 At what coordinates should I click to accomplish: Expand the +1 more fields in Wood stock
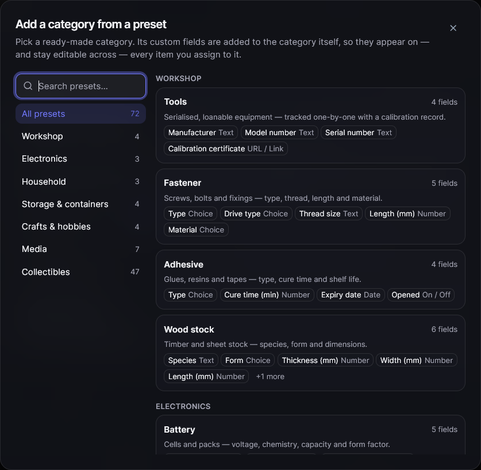tap(270, 376)
